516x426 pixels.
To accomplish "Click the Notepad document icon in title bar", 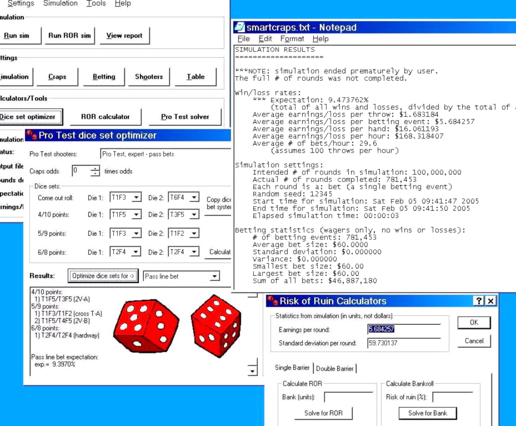I will pyautogui.click(x=240, y=27).
